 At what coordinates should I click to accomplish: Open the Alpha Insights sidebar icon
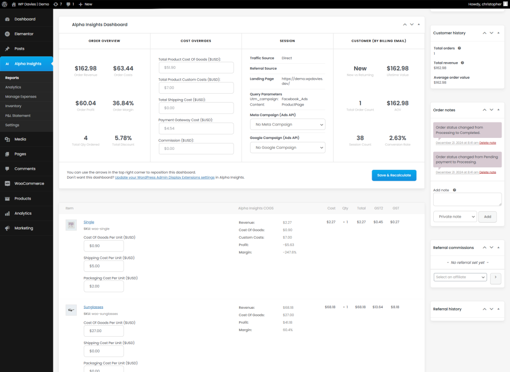[x=9, y=64]
